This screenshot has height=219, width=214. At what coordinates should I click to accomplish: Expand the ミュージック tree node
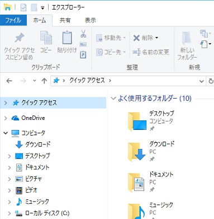9,202
